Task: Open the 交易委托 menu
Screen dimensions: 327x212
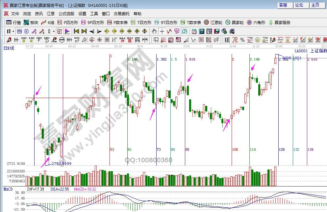Action: 122,14
